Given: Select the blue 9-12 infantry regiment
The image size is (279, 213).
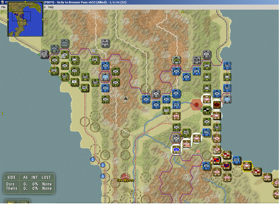Looking at the screenshot, I should [x=105, y=88].
